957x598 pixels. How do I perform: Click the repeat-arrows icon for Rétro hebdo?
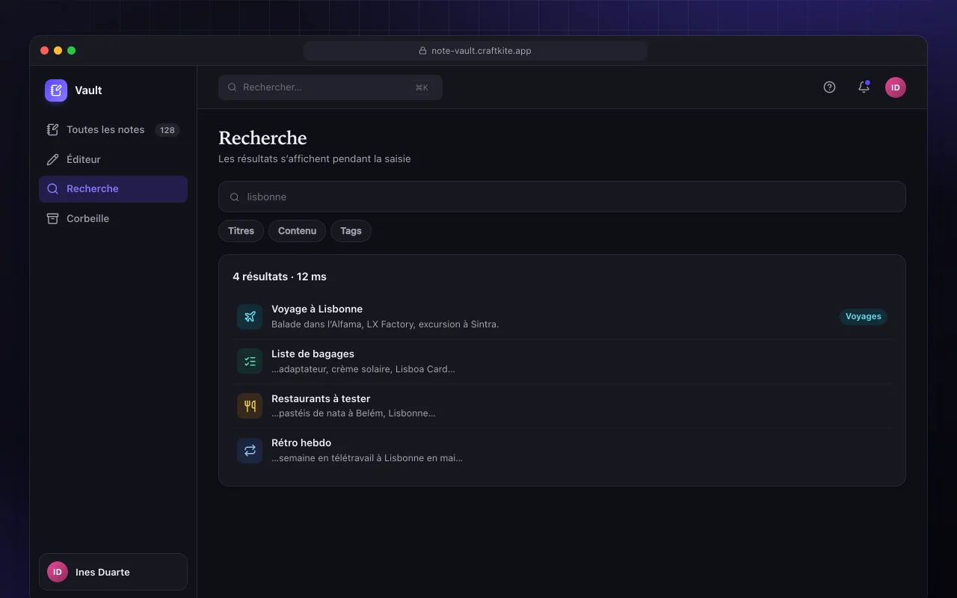250,451
